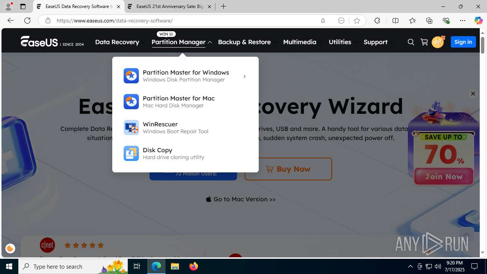
Task: Open the site search magnifier icon
Action: click(x=411, y=42)
